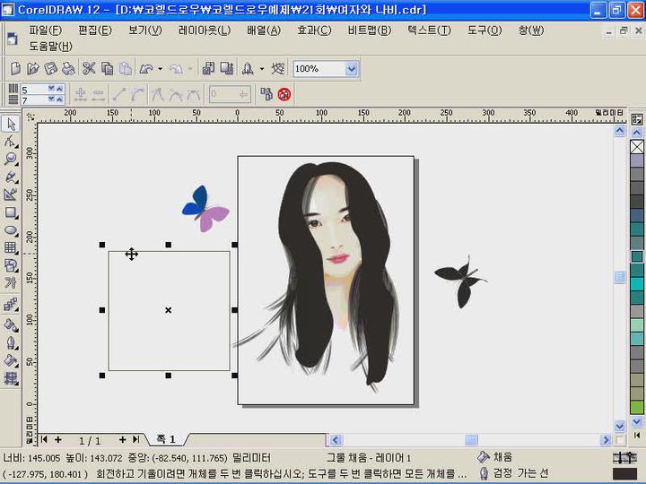Select the Freehand drawing tool
The height and width of the screenshot is (484, 646).
point(11,177)
